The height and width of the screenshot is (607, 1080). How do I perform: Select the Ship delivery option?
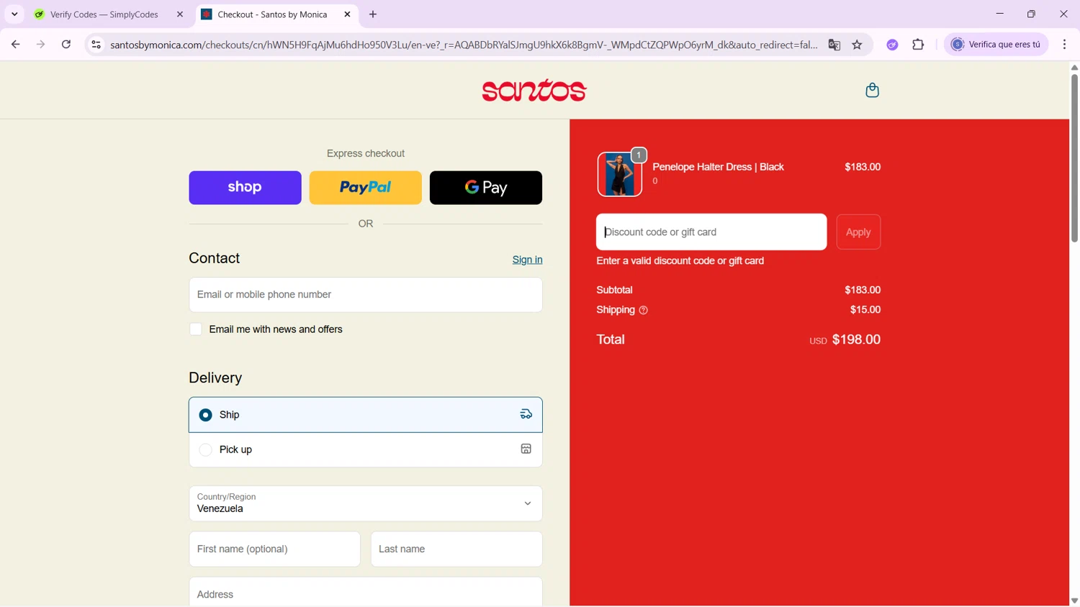tap(366, 415)
